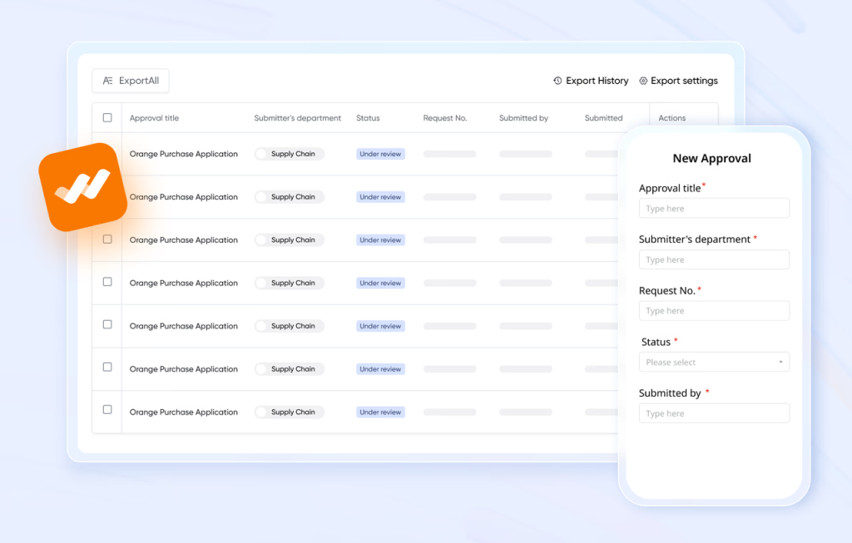This screenshot has height=543, width=852.
Task: Open Export History link text
Action: 597,81
